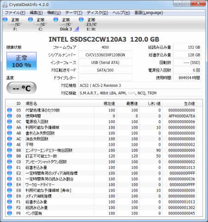The height and width of the screenshot is (222, 208).
Task: Select the attribute name メディア消耗指標
Action: pos(38,196)
